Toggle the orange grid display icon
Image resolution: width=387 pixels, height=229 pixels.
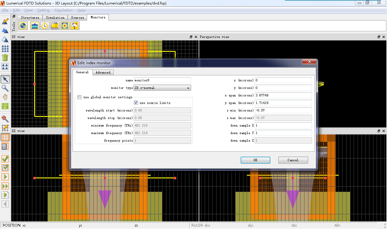5,137
